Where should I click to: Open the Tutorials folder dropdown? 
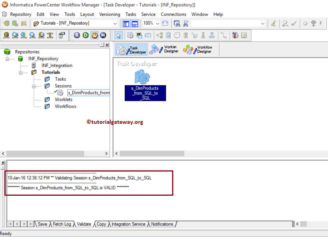115,23
